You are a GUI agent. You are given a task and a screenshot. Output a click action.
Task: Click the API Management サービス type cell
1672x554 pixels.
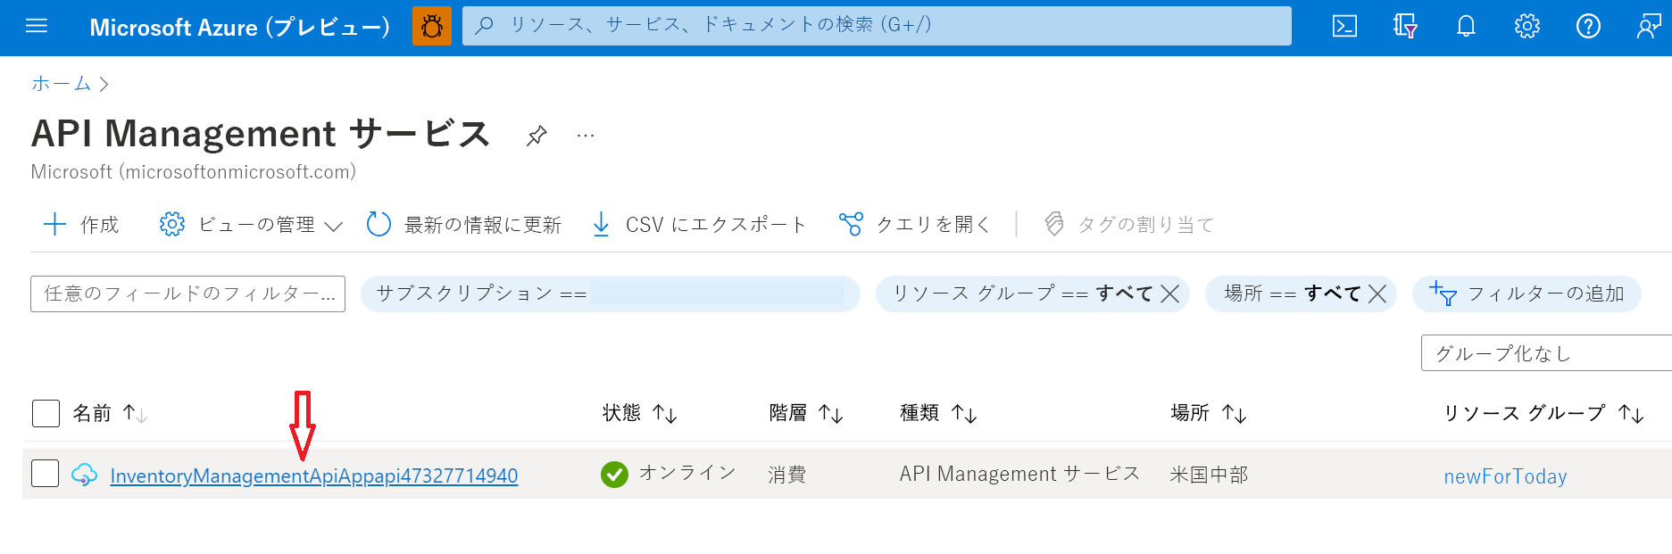click(x=1019, y=474)
